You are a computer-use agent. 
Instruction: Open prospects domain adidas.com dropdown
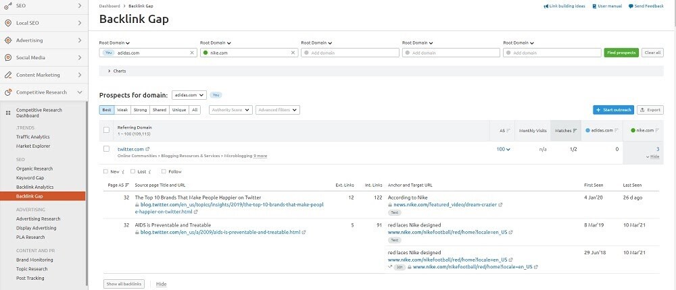tap(189, 95)
